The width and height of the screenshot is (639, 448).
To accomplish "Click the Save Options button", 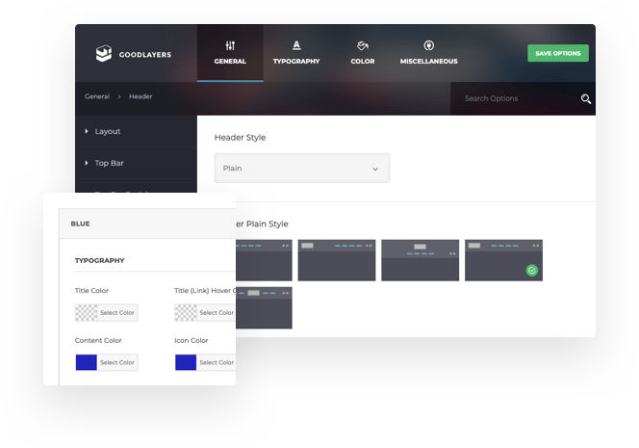I will click(x=557, y=53).
